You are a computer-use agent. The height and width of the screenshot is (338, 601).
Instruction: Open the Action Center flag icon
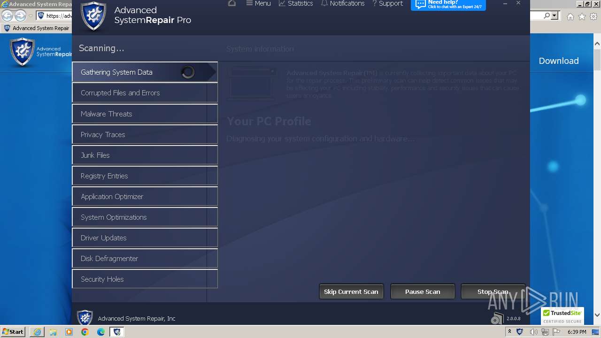(x=556, y=332)
